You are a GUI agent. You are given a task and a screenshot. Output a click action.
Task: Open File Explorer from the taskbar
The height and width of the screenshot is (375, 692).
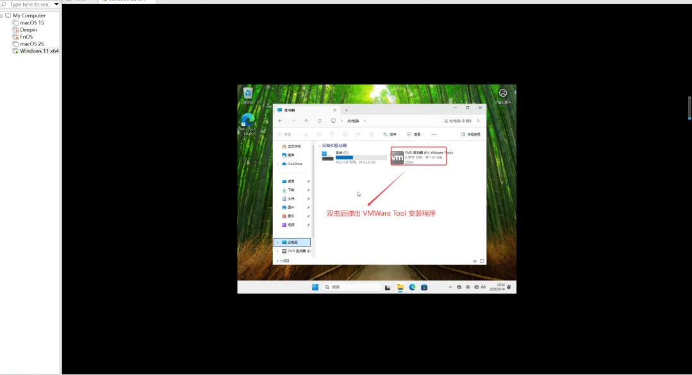(x=400, y=287)
